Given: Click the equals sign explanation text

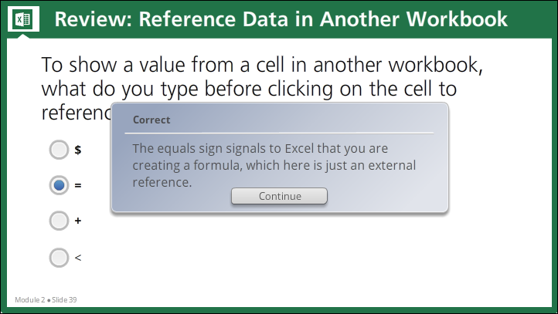Looking at the screenshot, I should 274,165.
